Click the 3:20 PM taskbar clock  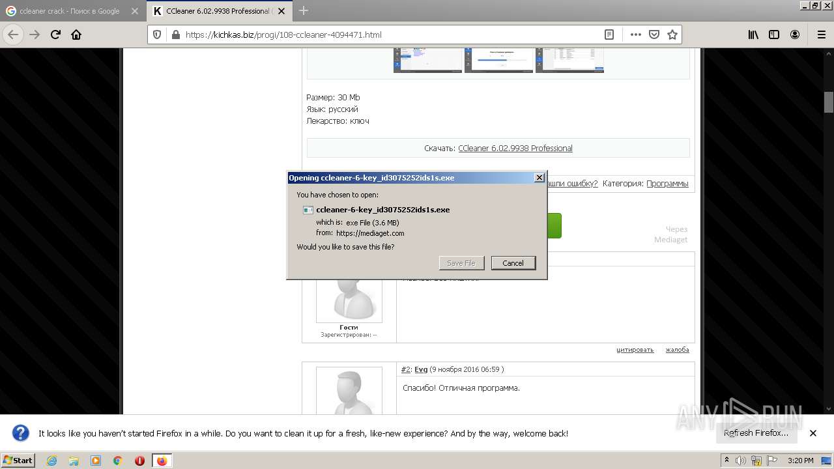800,461
